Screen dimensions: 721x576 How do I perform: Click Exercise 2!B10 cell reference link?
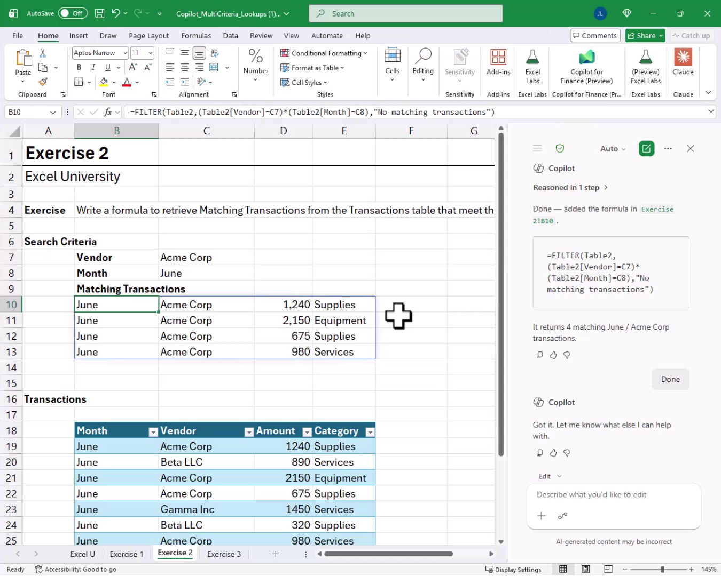[603, 215]
